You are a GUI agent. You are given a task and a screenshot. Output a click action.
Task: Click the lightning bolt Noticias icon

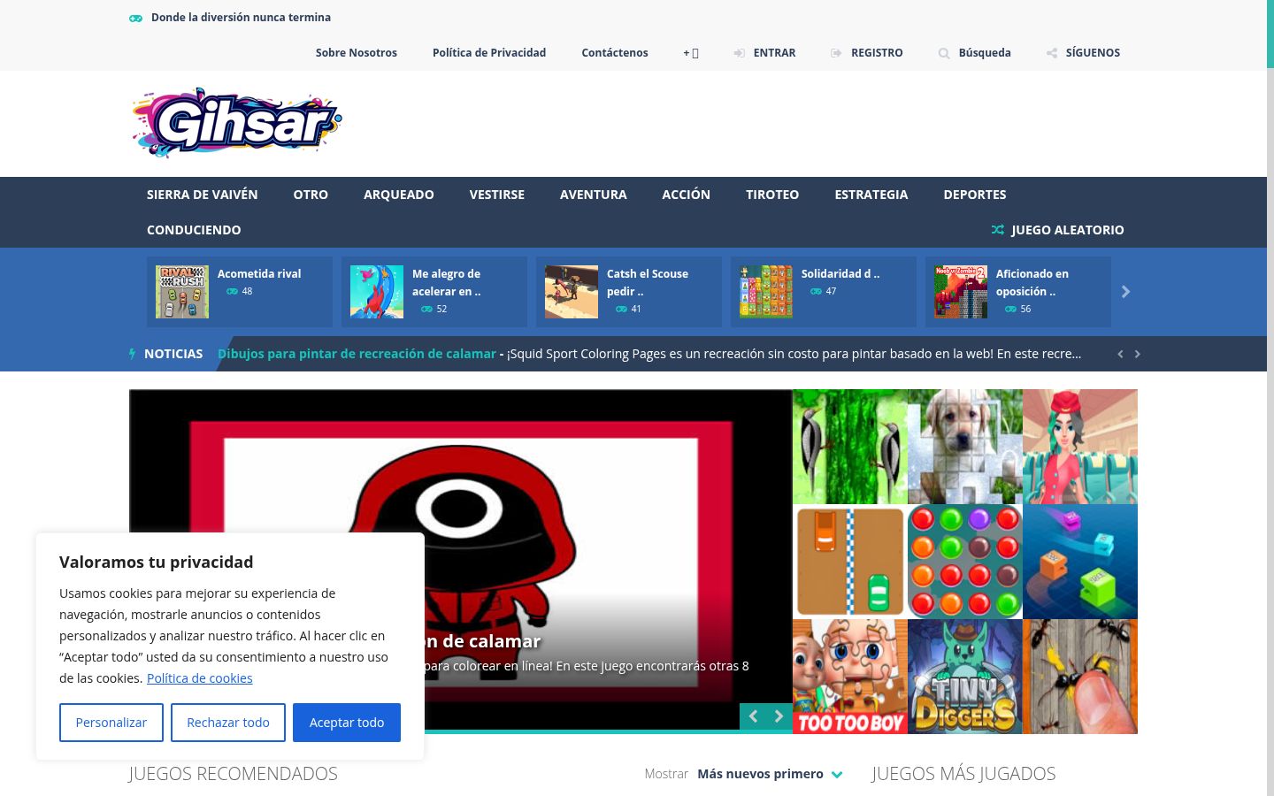click(133, 354)
